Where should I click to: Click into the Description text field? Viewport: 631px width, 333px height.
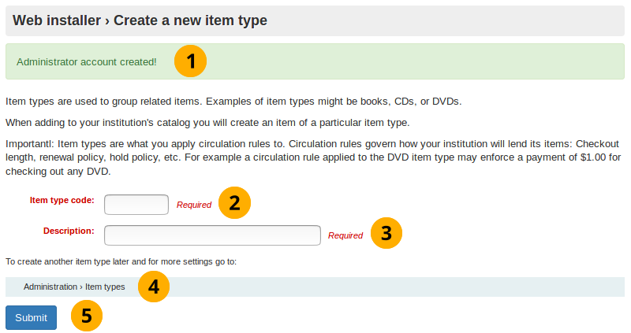tap(212, 235)
